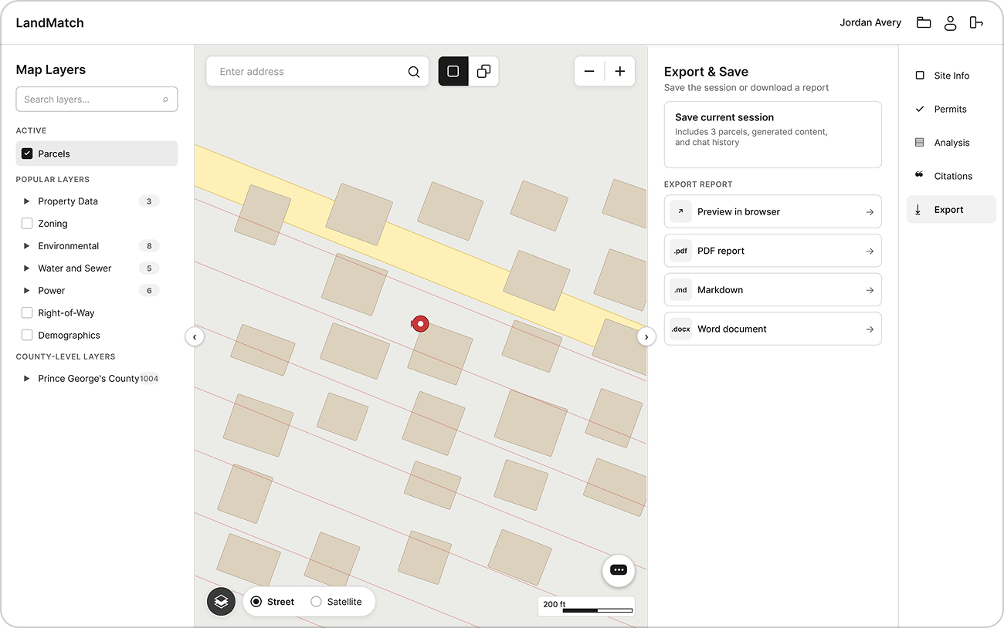Select the multi-parcel selection mode button

(483, 71)
